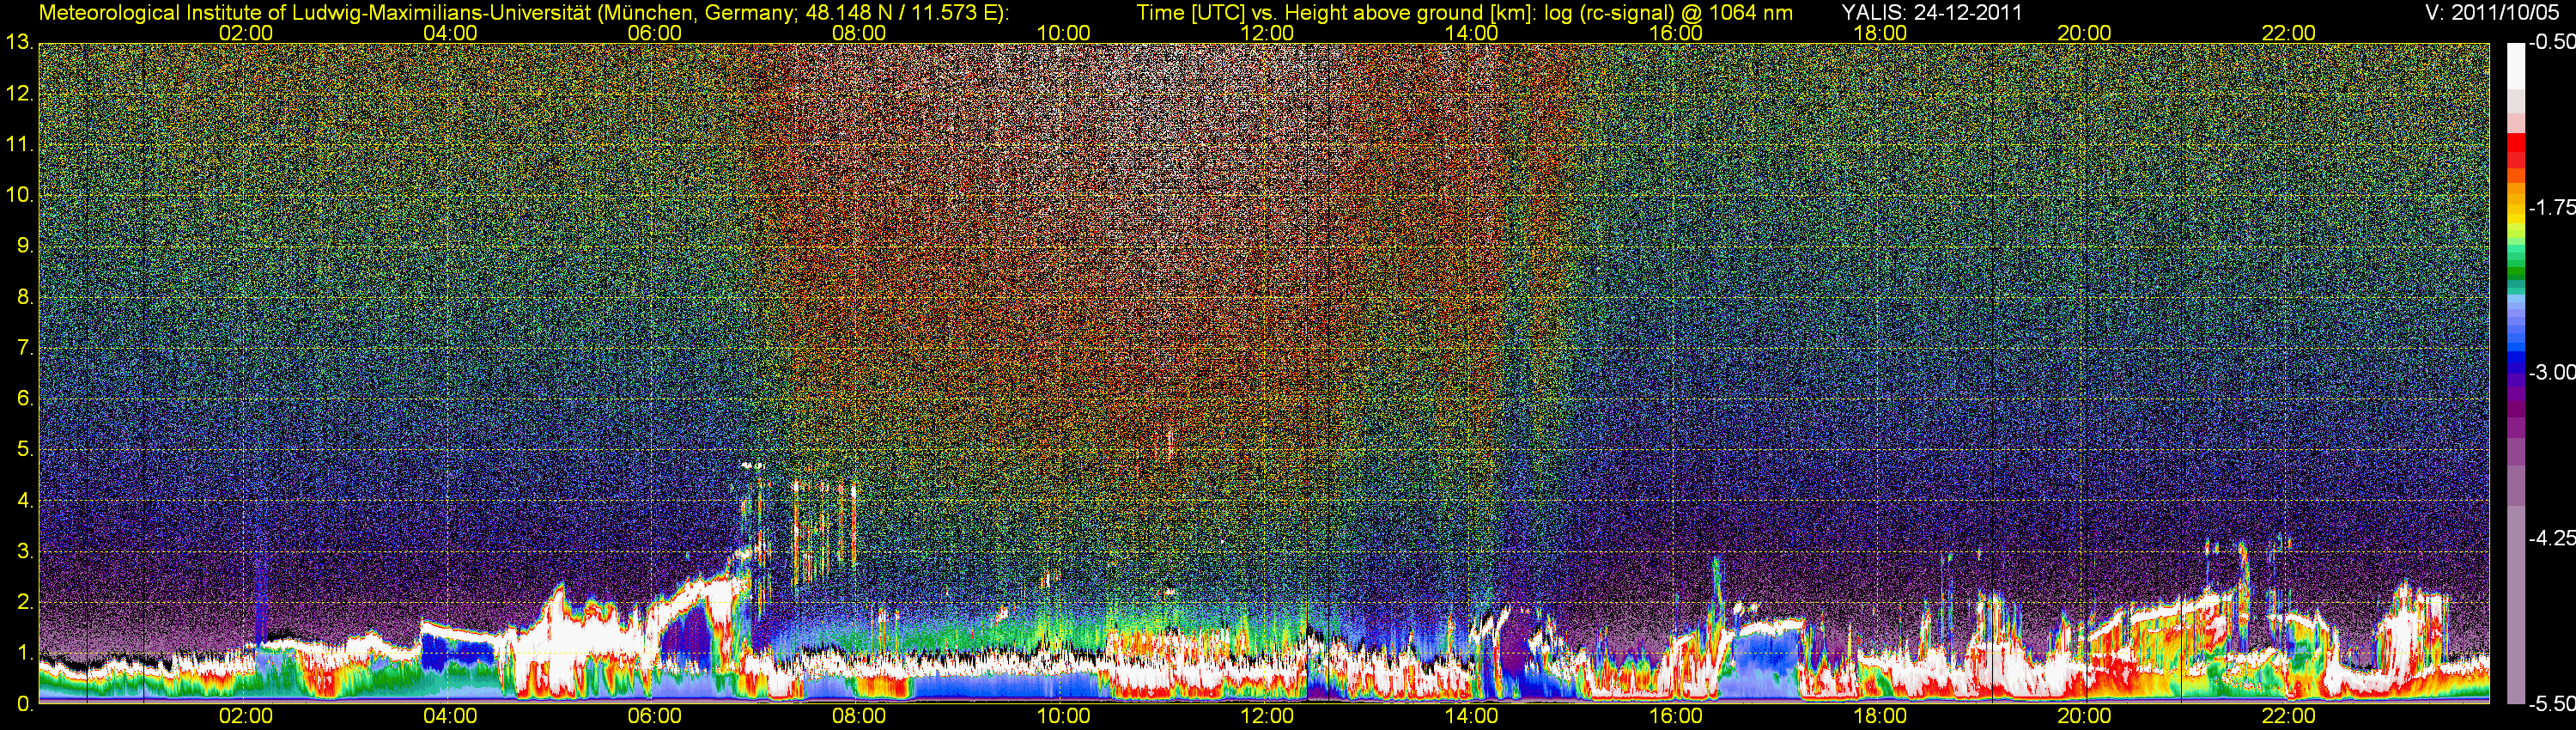Viewport: 2576px width, 730px height.
Task: Select the 02:00 label on the bottom time axis
Action: [x=245, y=717]
